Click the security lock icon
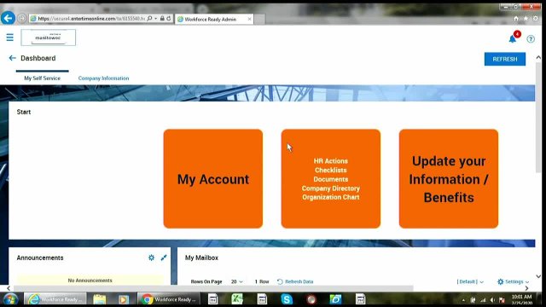 [x=162, y=19]
